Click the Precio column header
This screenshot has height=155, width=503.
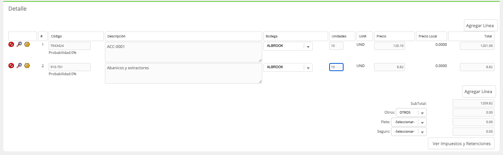pyautogui.click(x=394, y=36)
